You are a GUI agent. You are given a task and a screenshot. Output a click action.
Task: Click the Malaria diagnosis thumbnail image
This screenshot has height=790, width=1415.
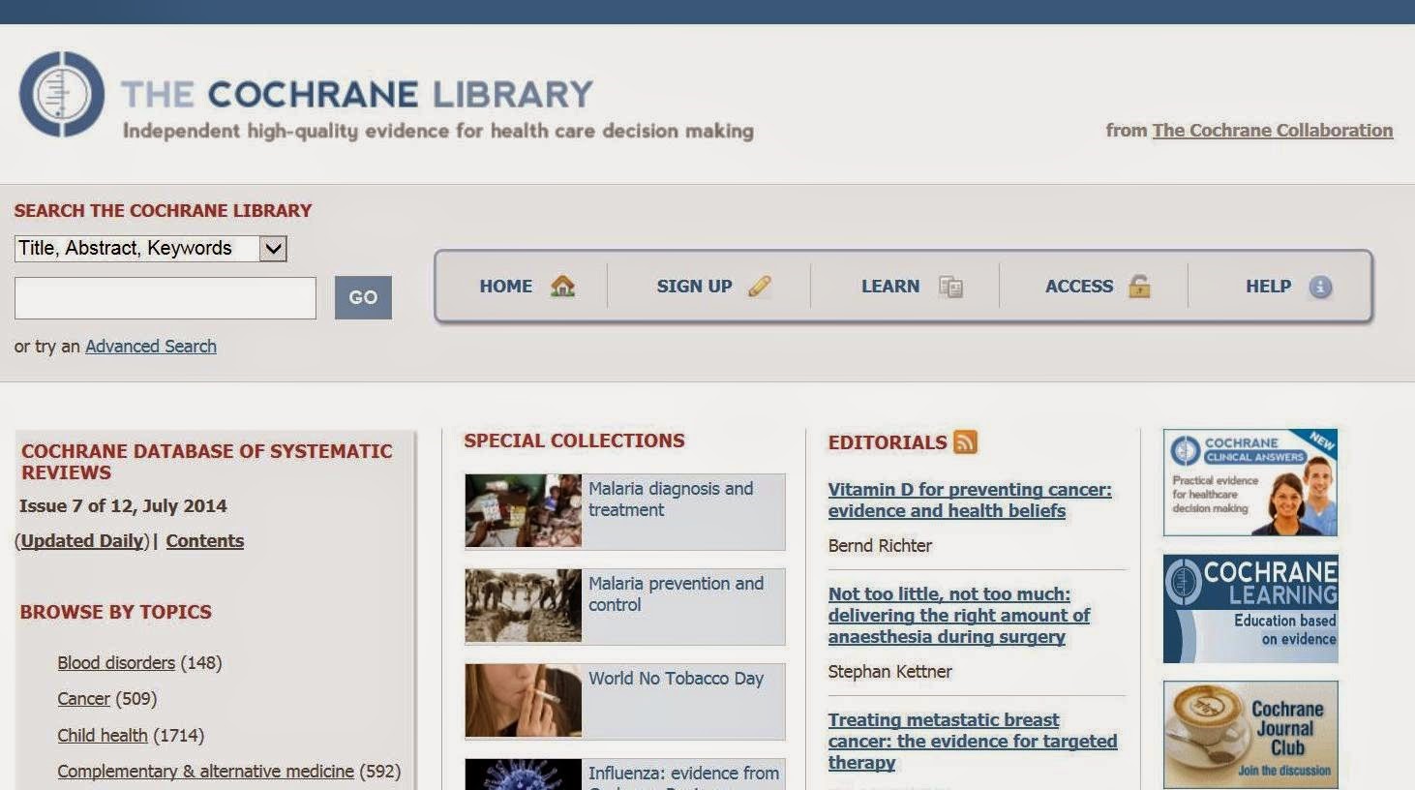tap(524, 511)
